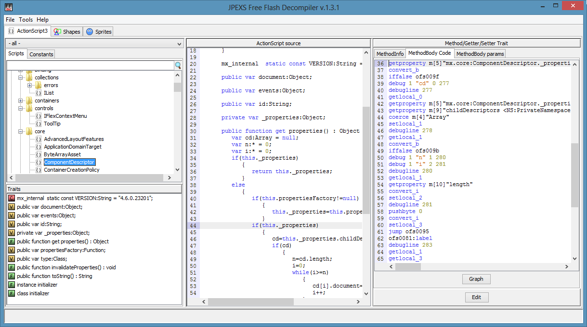Click bytecode line 'jump ofs0095'

tap(409, 231)
